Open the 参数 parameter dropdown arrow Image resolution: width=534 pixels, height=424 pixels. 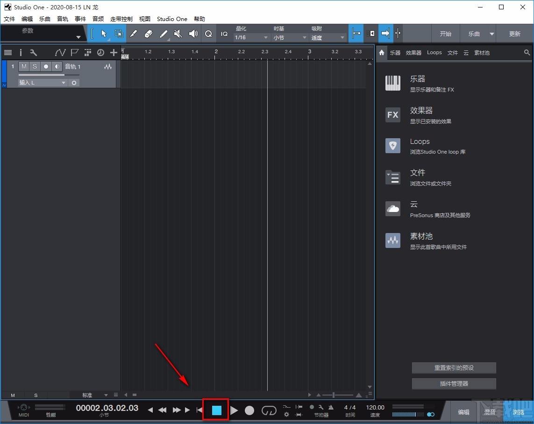click(78, 37)
